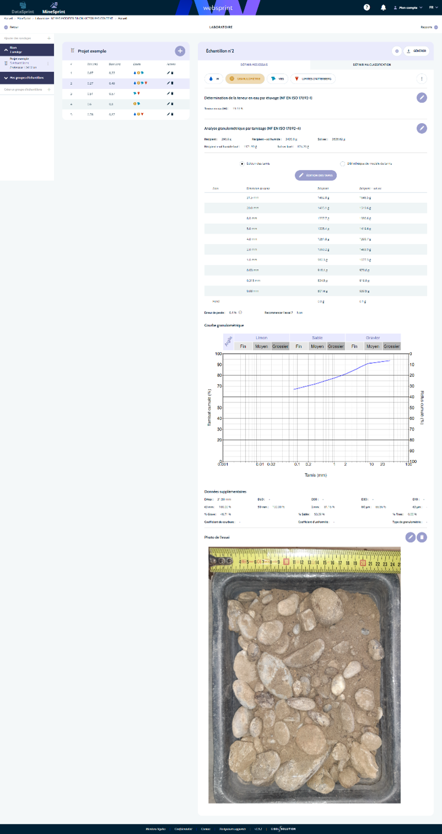Open the Mon compte dropdown
The image size is (442, 834).
(408, 8)
